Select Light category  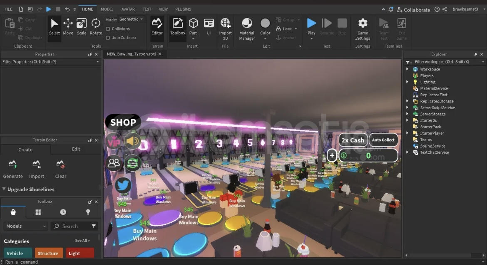click(80, 253)
